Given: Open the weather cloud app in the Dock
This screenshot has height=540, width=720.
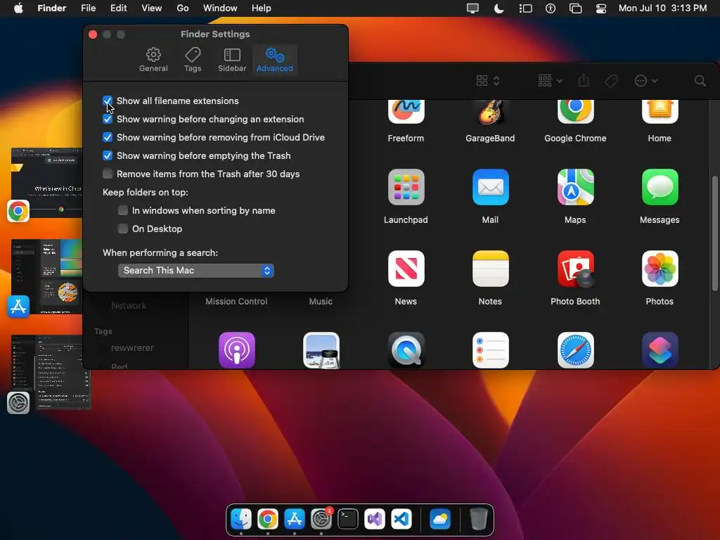Looking at the screenshot, I should [x=440, y=519].
